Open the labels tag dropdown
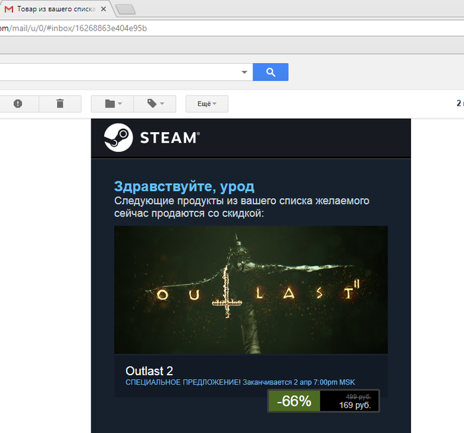The image size is (464, 433). tap(154, 104)
